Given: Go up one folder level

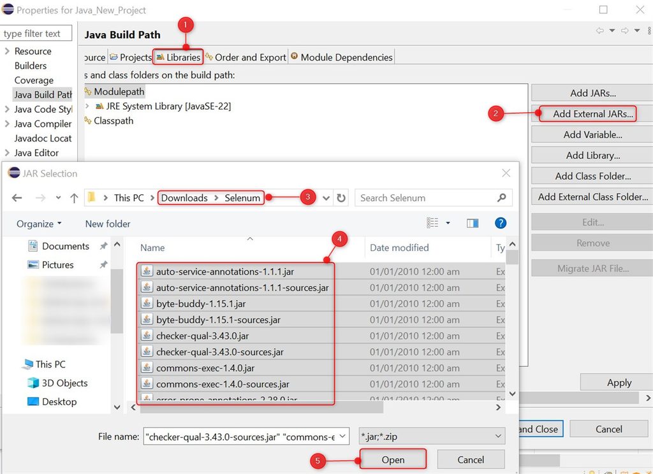Looking at the screenshot, I should pyautogui.click(x=74, y=198).
